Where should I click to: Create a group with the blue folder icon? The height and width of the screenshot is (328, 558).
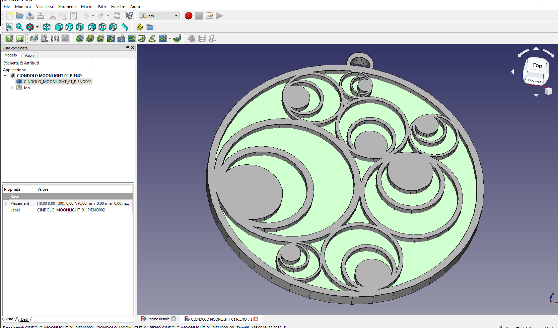click(x=150, y=27)
